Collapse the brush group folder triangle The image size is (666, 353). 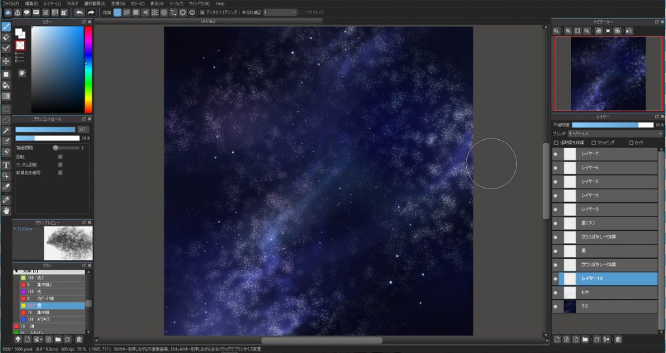[x=16, y=270]
